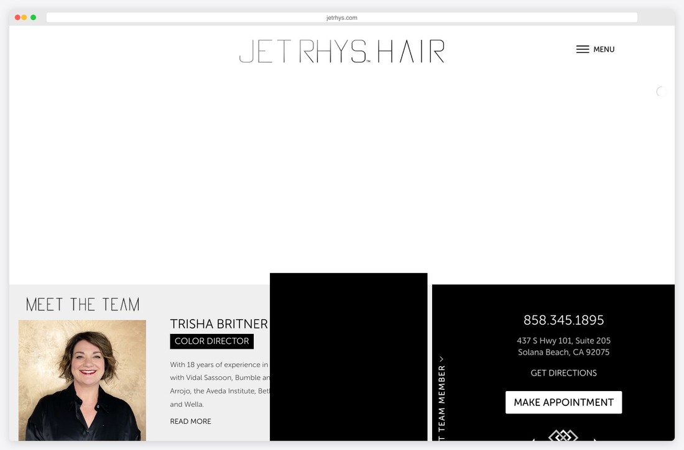Click the loading spinner on the right edge
Screen dimensions: 684x450
click(662, 91)
